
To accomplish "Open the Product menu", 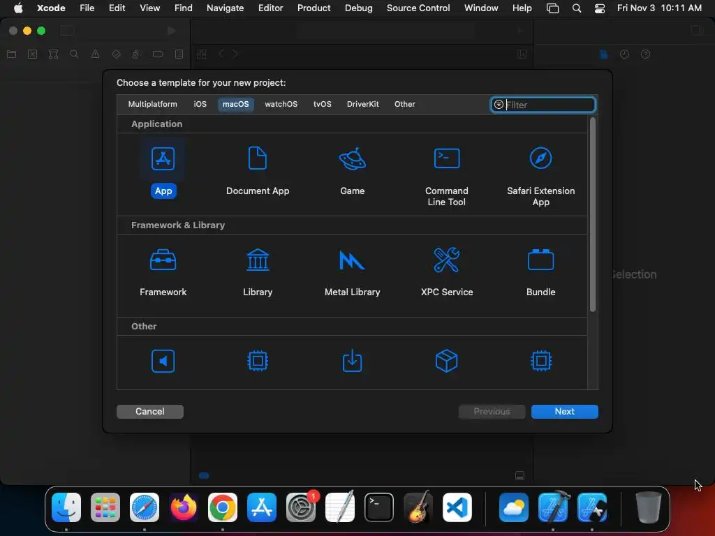I will click(x=314, y=8).
